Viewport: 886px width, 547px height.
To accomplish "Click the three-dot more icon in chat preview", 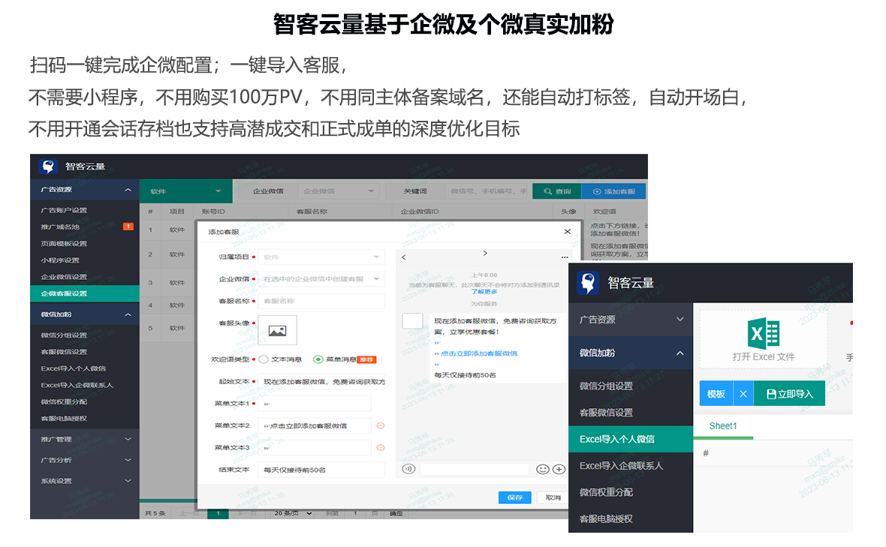I will [x=564, y=257].
